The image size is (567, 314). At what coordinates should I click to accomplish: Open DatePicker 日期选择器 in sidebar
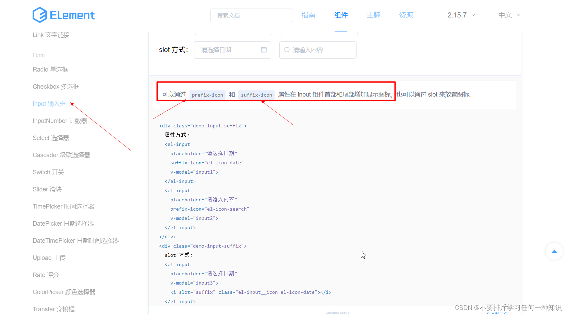63,224
